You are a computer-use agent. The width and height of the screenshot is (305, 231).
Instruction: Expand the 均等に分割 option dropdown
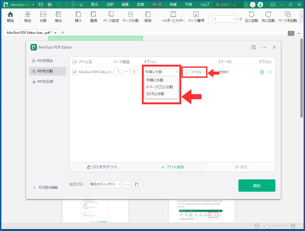tap(161, 72)
